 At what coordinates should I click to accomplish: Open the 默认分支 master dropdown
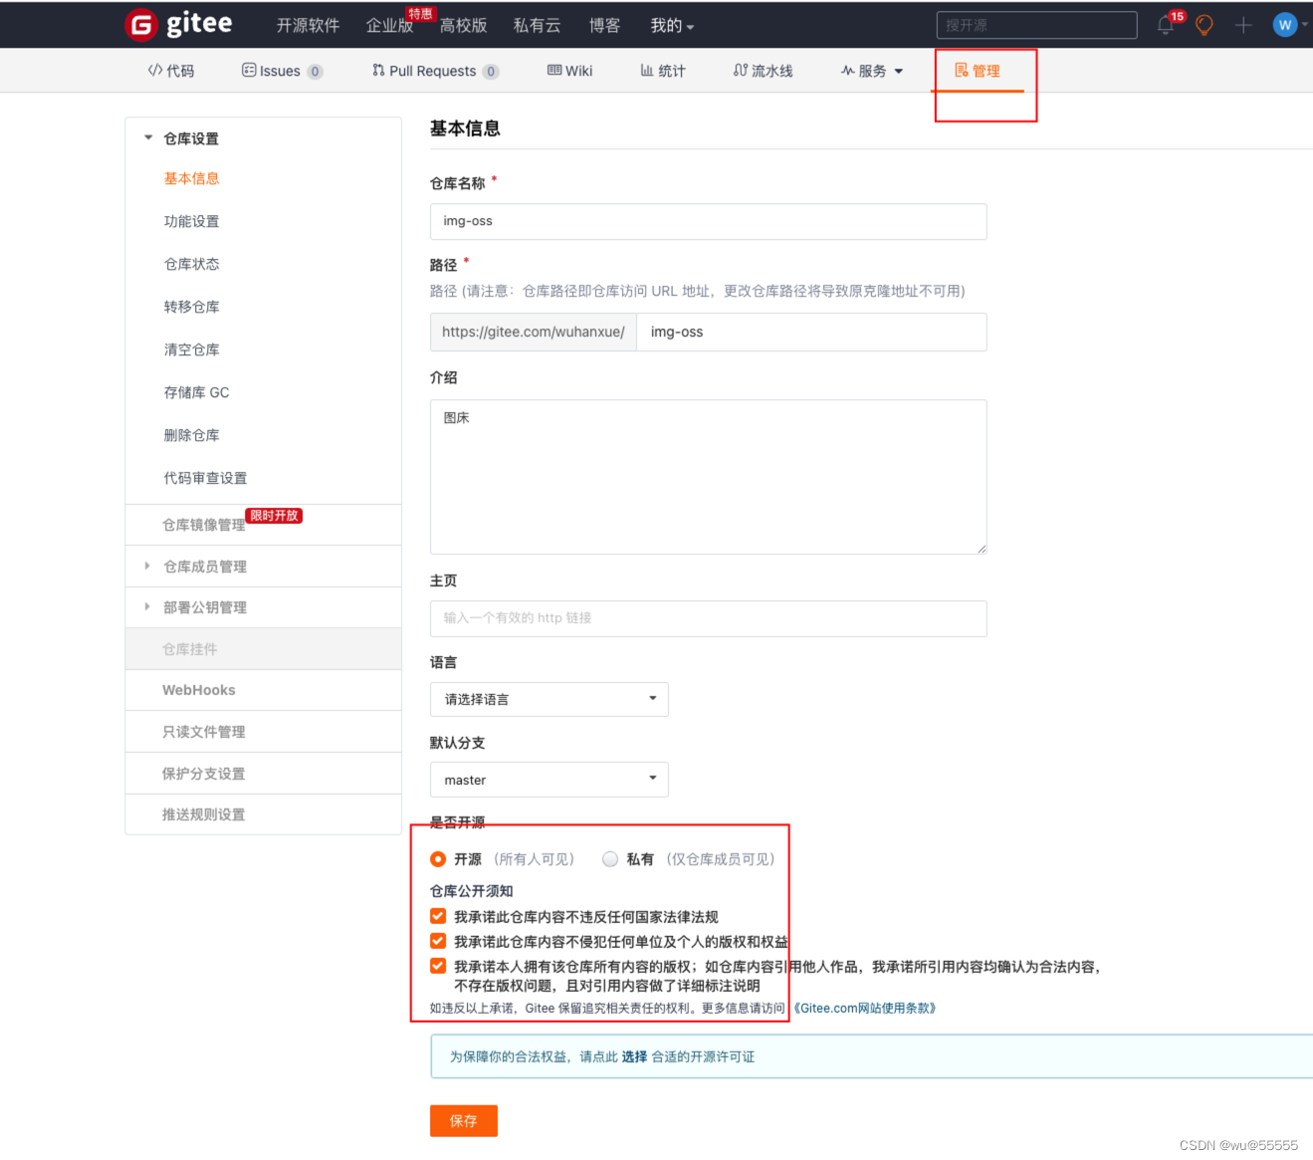click(x=548, y=780)
